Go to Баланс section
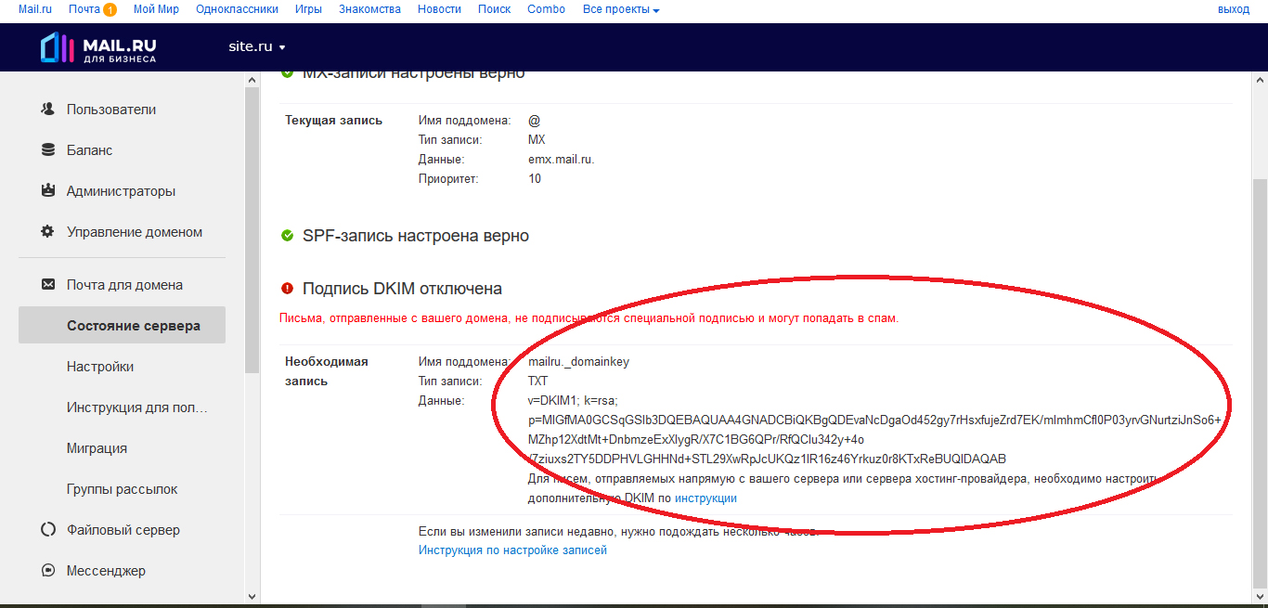Viewport: 1268px width, 608px height. coord(89,150)
